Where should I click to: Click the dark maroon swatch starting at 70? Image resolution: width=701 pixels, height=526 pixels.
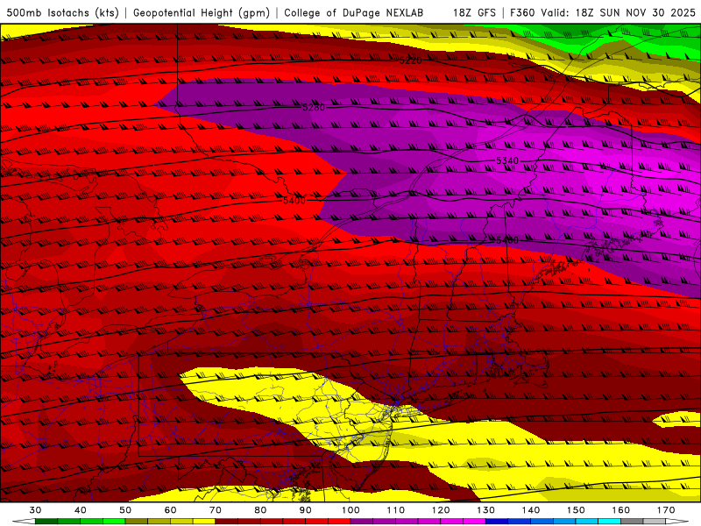[227, 522]
